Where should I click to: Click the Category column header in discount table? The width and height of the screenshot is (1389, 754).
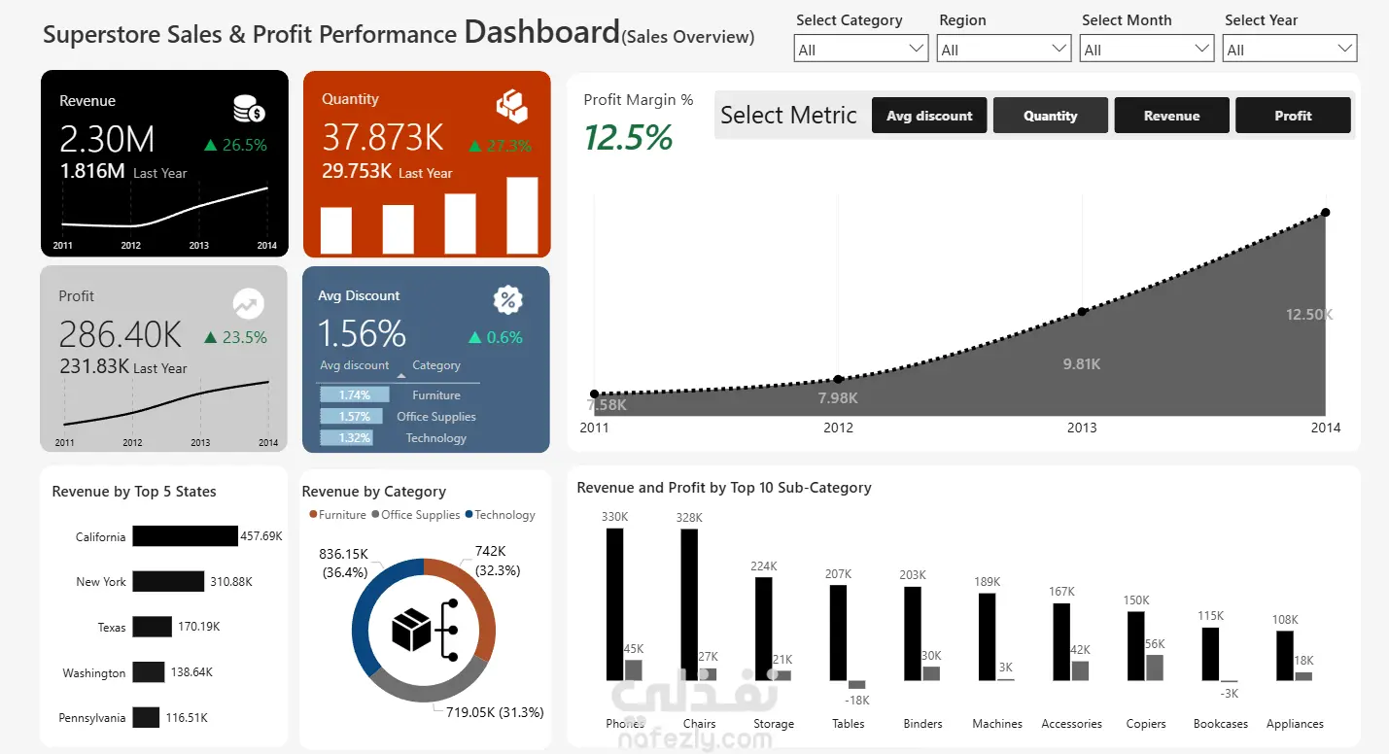tap(436, 365)
